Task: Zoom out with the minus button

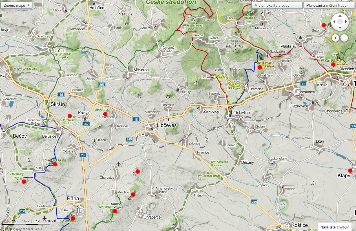Action: click(x=344, y=38)
